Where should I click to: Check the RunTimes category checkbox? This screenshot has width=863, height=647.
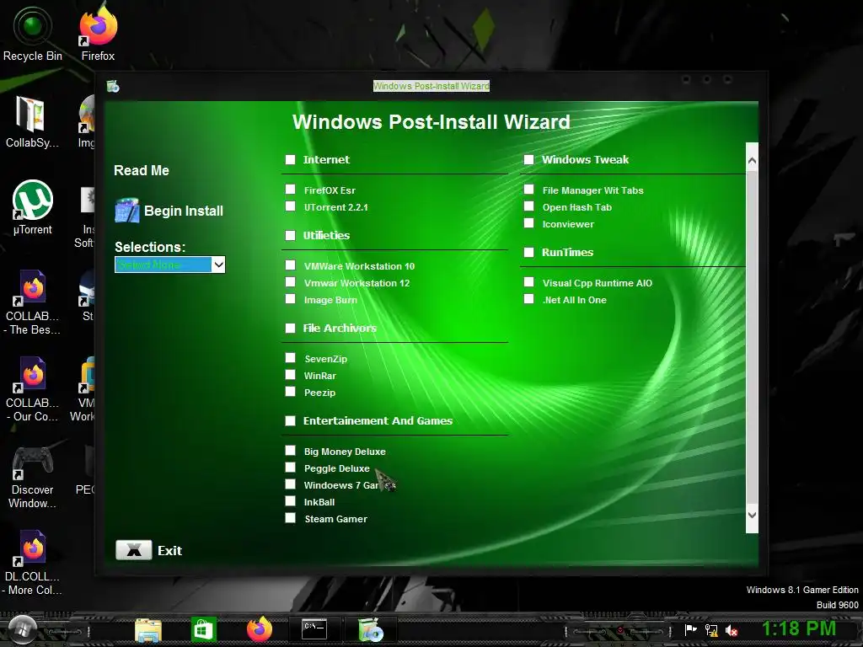(x=529, y=253)
